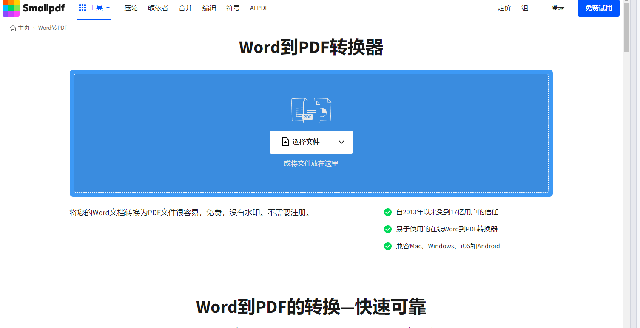The image size is (640, 328).
Task: Open the 工具 grid menu
Action: click(x=94, y=8)
